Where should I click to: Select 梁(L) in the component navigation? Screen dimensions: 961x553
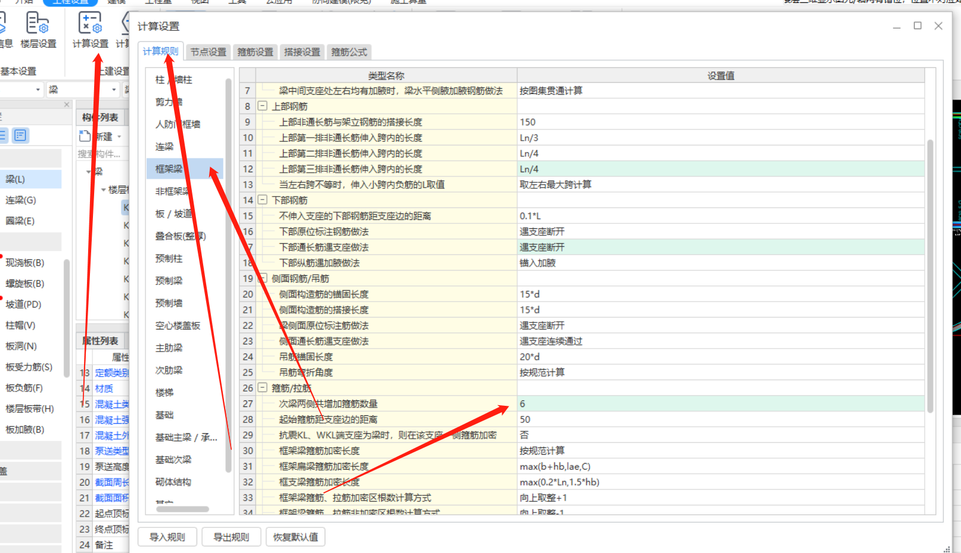point(30,179)
